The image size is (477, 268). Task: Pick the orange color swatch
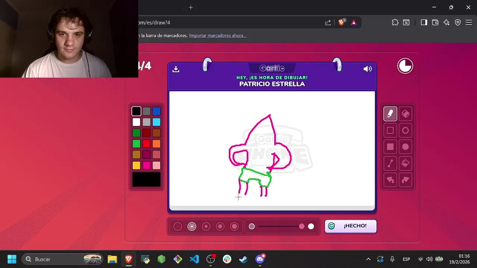coord(157,144)
